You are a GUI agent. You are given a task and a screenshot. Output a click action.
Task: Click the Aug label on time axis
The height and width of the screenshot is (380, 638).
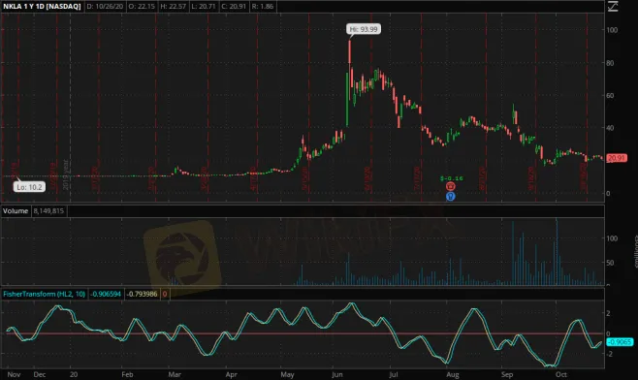(453, 375)
